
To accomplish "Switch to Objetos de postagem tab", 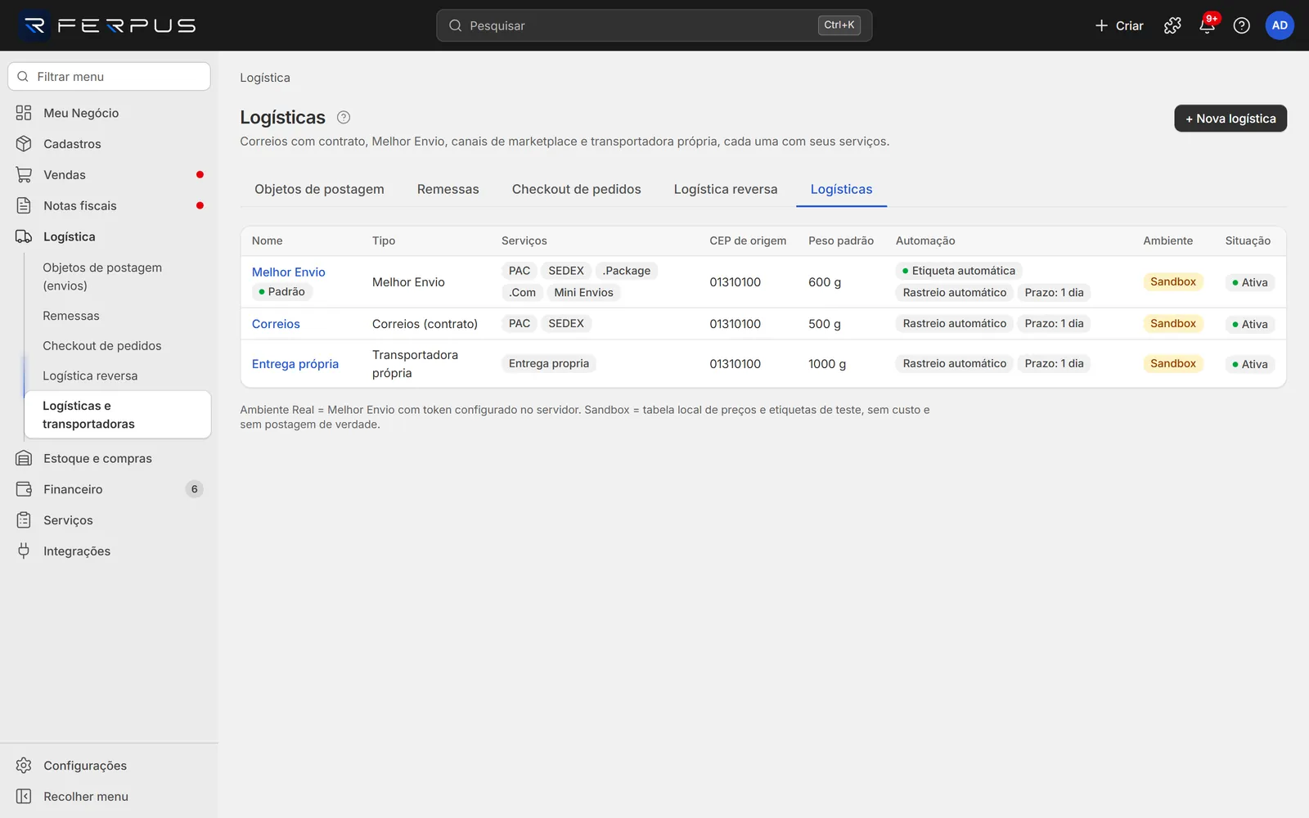I will coord(319,189).
